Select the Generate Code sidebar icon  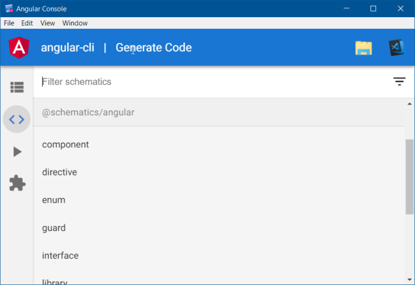tap(17, 119)
